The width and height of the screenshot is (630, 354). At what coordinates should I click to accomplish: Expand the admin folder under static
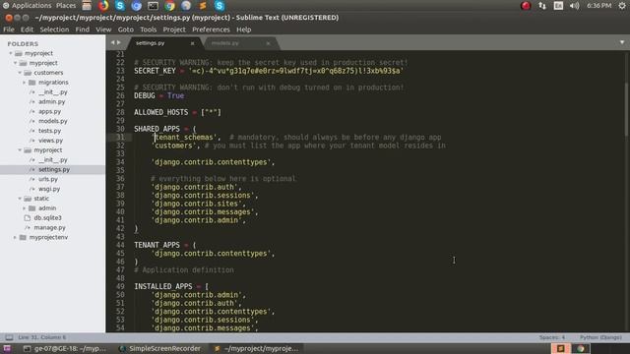point(25,208)
